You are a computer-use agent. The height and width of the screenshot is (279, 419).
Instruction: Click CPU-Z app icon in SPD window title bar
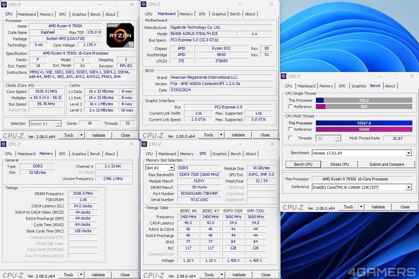click(x=145, y=144)
